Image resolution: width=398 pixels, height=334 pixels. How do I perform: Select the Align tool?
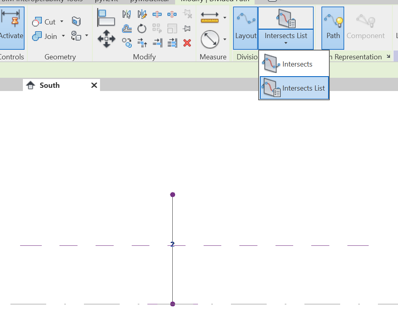[x=106, y=18]
